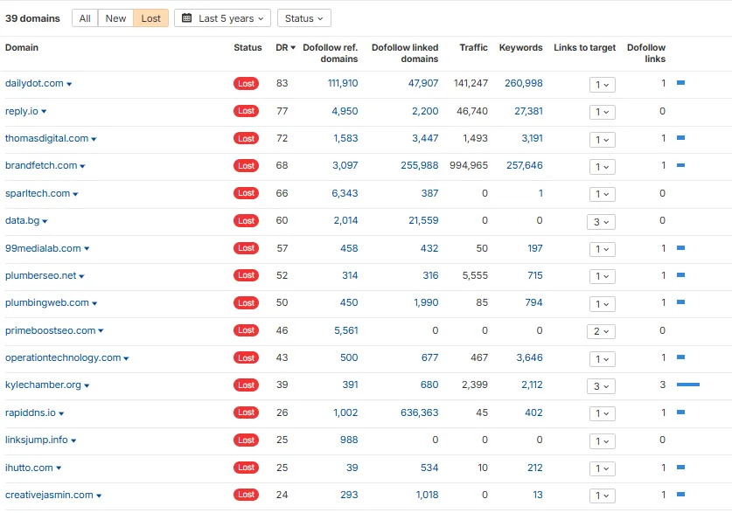Click the Keywords column header
The image size is (732, 513).
click(x=520, y=48)
